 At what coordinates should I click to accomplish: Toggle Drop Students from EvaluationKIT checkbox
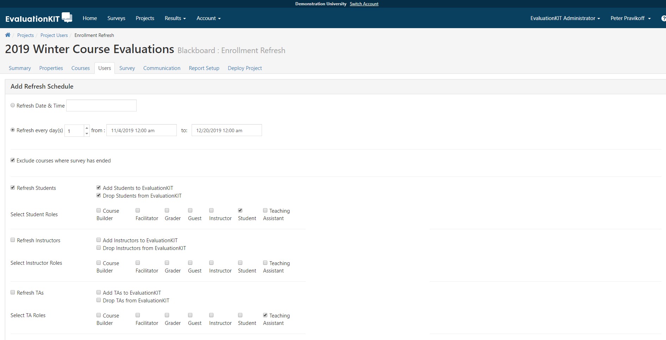tap(99, 195)
